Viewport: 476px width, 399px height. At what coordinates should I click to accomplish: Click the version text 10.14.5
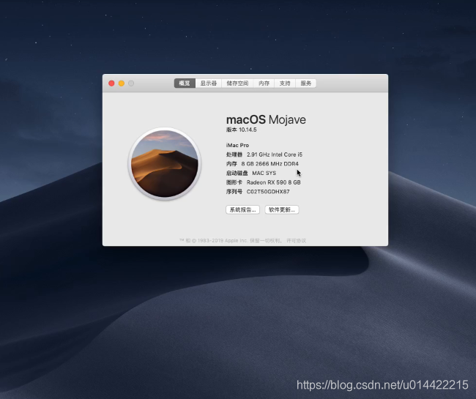click(x=248, y=130)
